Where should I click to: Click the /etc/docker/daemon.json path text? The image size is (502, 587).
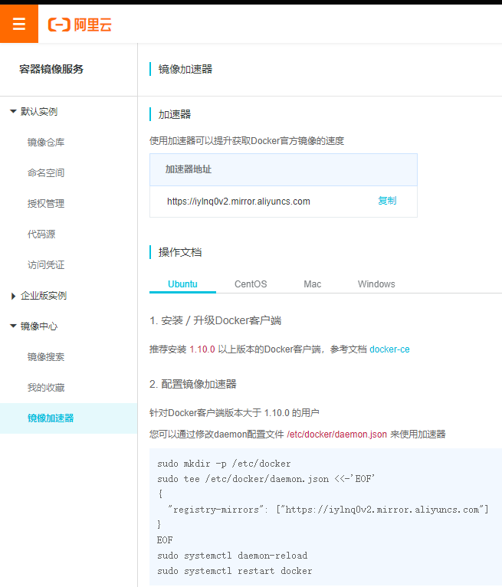(x=337, y=435)
